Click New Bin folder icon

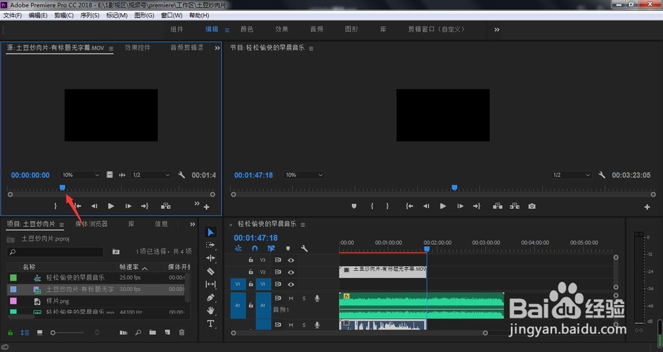click(152, 333)
